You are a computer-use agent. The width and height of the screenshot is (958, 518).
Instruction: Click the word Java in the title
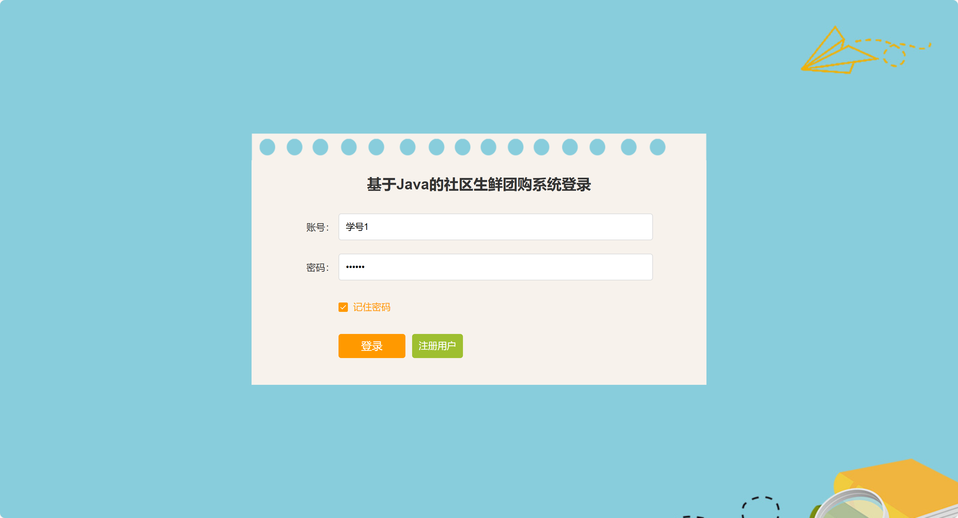tap(412, 184)
